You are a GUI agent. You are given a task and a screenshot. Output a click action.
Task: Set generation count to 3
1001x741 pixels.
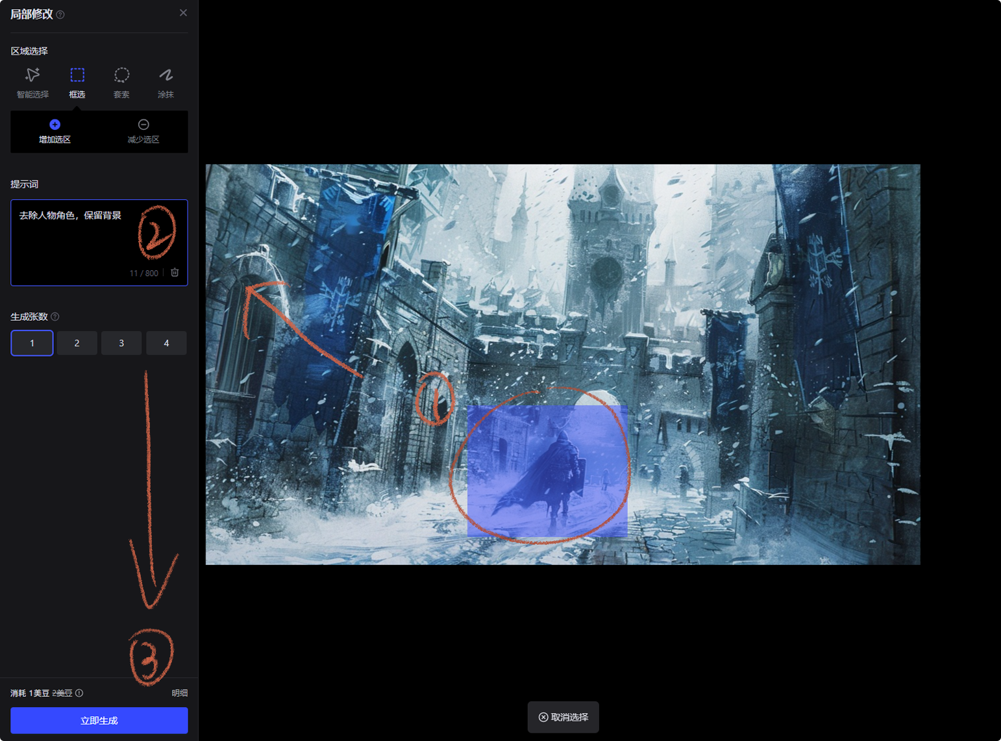pyautogui.click(x=121, y=343)
